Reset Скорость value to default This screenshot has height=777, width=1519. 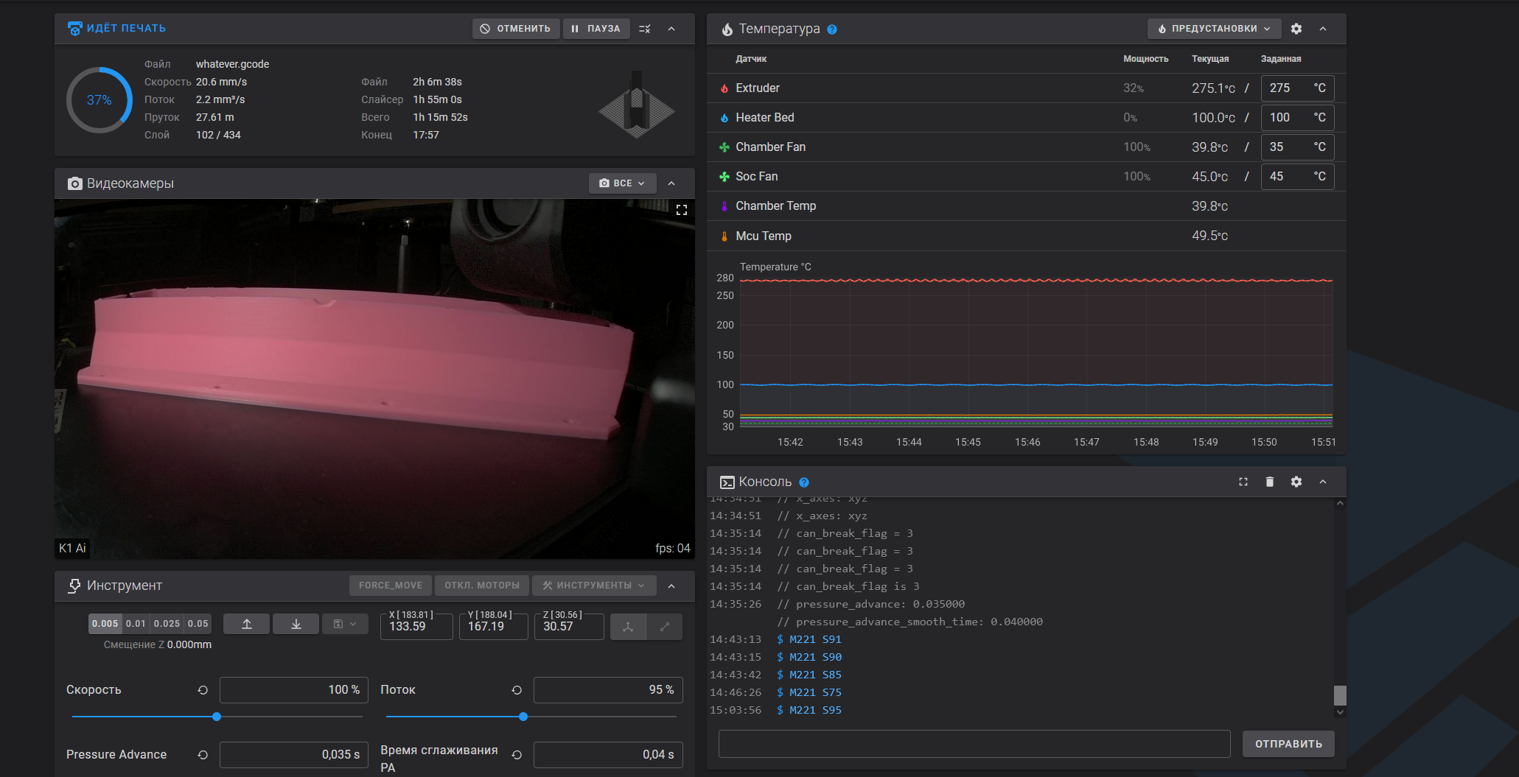(203, 690)
